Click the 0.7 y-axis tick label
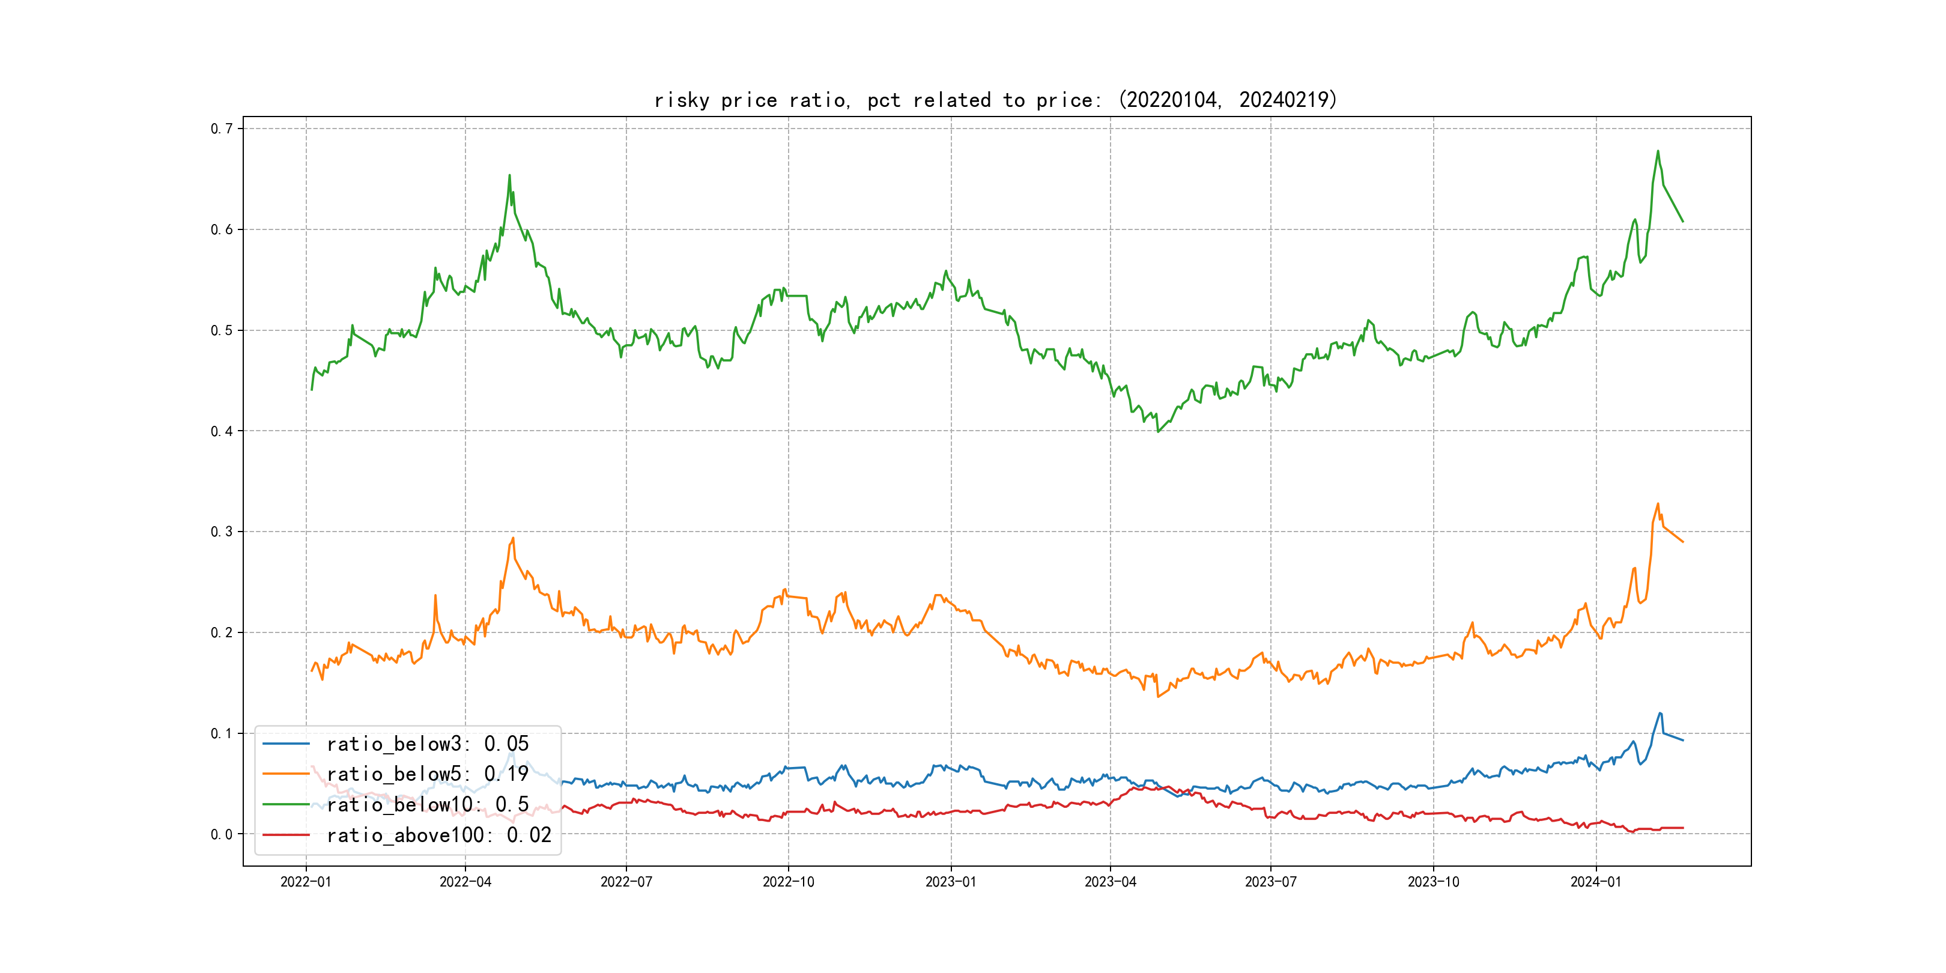The image size is (1946, 973). point(222,129)
